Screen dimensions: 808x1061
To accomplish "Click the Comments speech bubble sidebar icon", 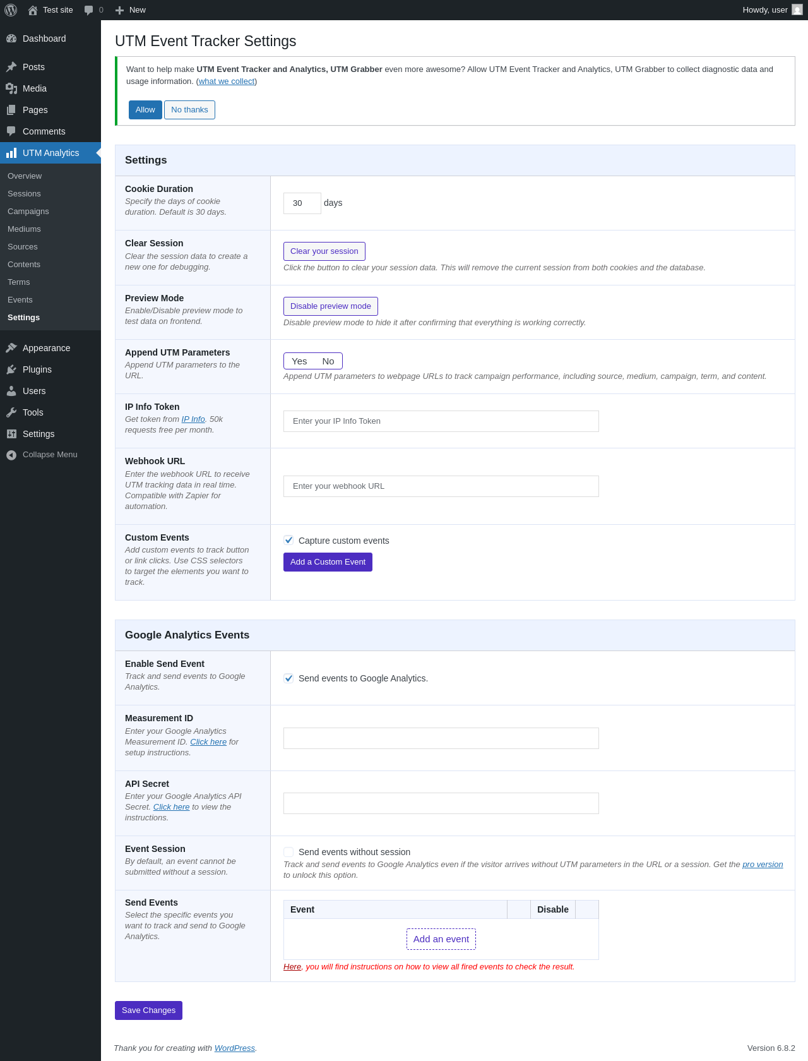I will click(x=11, y=131).
